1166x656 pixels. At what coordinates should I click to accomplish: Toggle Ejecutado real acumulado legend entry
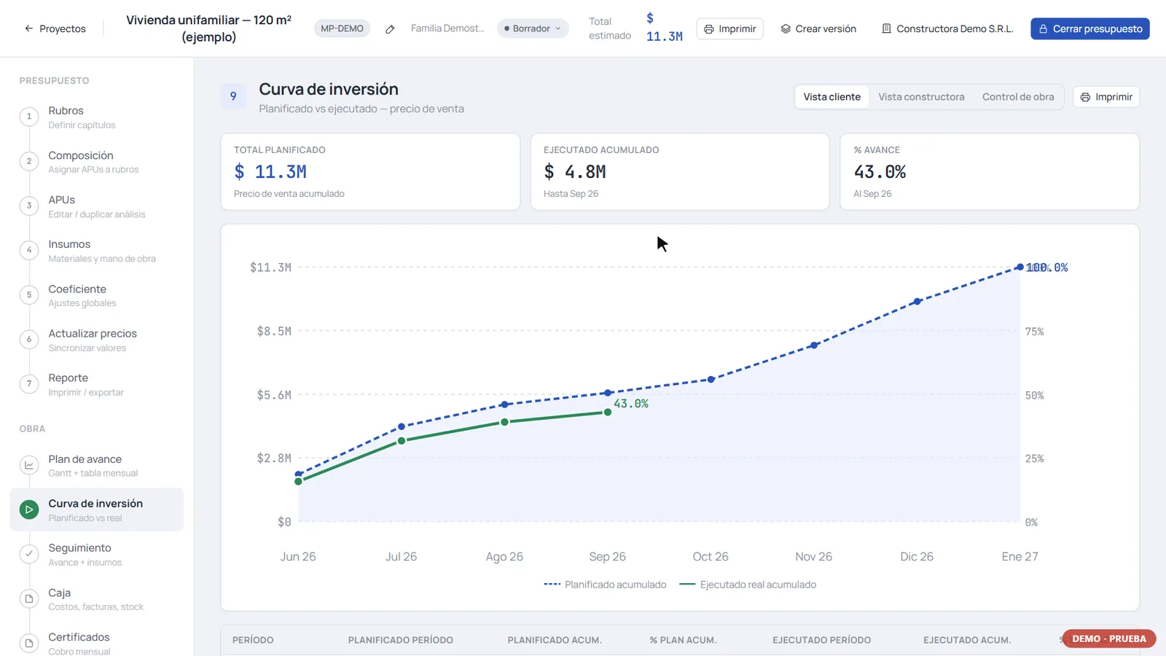(x=748, y=585)
